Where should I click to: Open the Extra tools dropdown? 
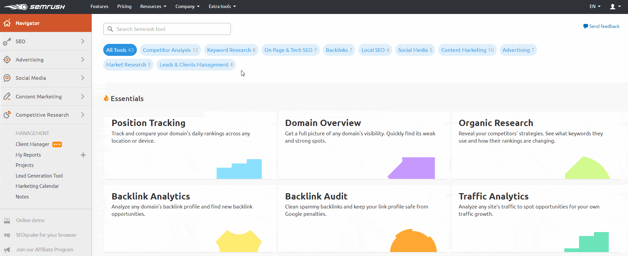click(222, 7)
